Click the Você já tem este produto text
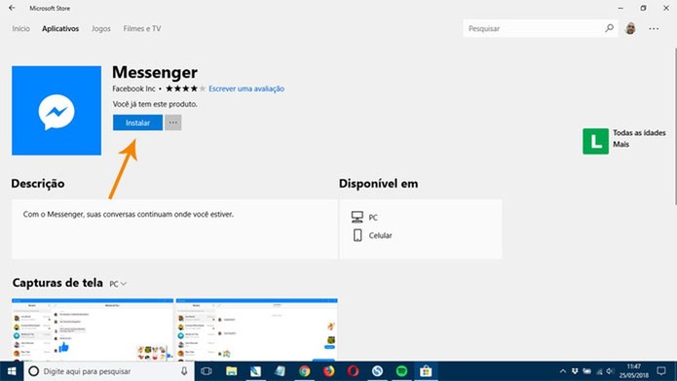 click(x=155, y=104)
